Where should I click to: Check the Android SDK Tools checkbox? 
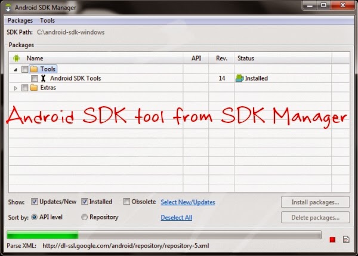35,79
